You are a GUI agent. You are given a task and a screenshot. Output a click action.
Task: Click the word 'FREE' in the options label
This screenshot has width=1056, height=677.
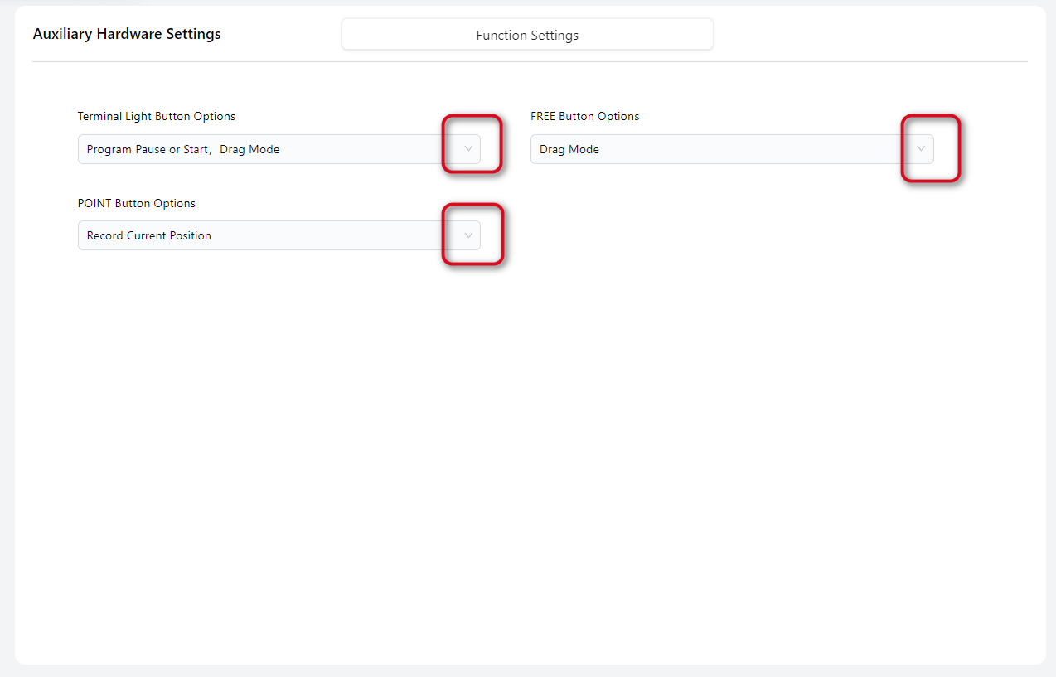click(543, 117)
